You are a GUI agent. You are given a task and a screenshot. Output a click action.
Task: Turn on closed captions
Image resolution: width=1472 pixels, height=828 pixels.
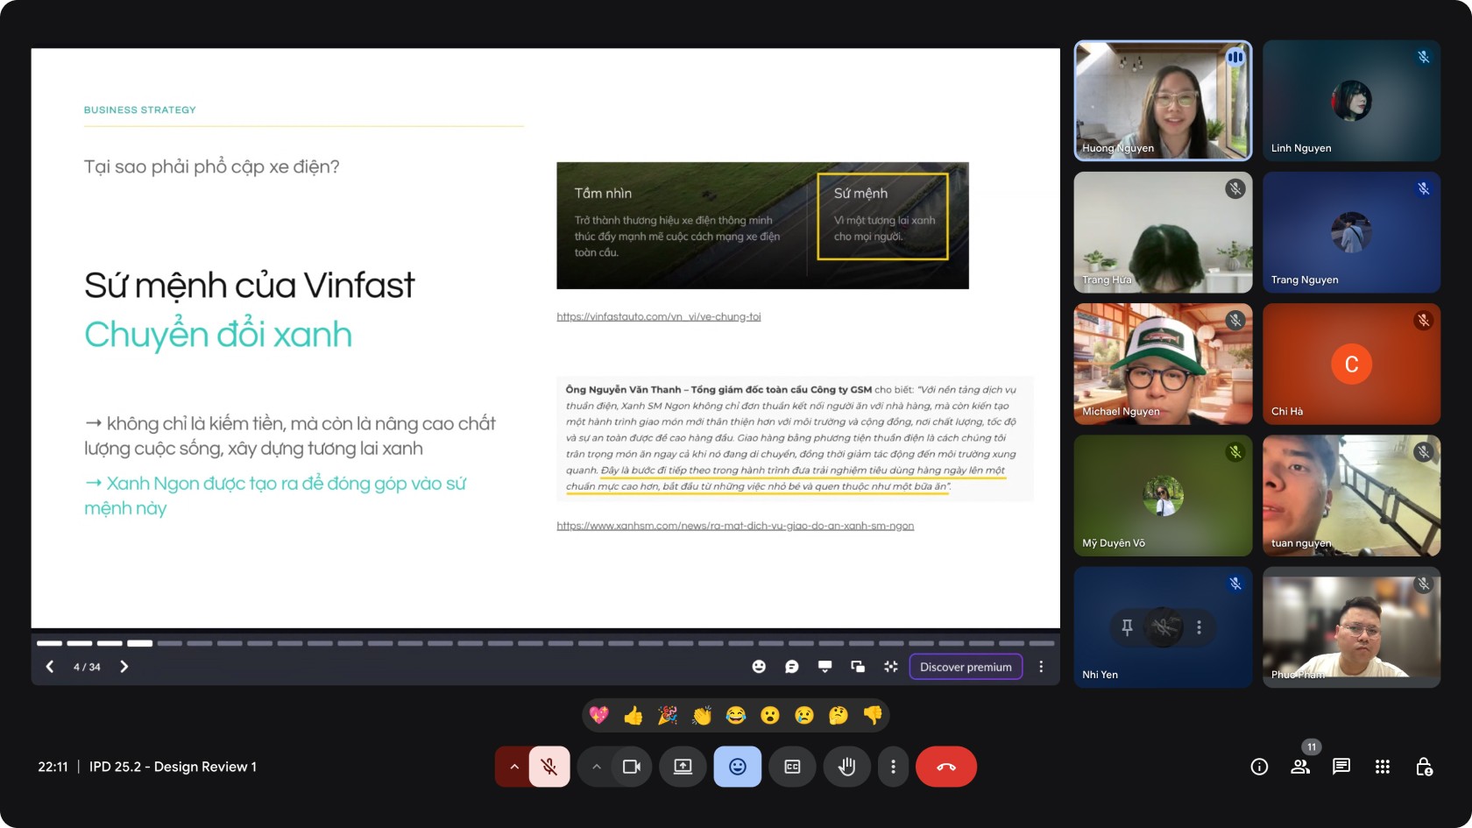[792, 767]
